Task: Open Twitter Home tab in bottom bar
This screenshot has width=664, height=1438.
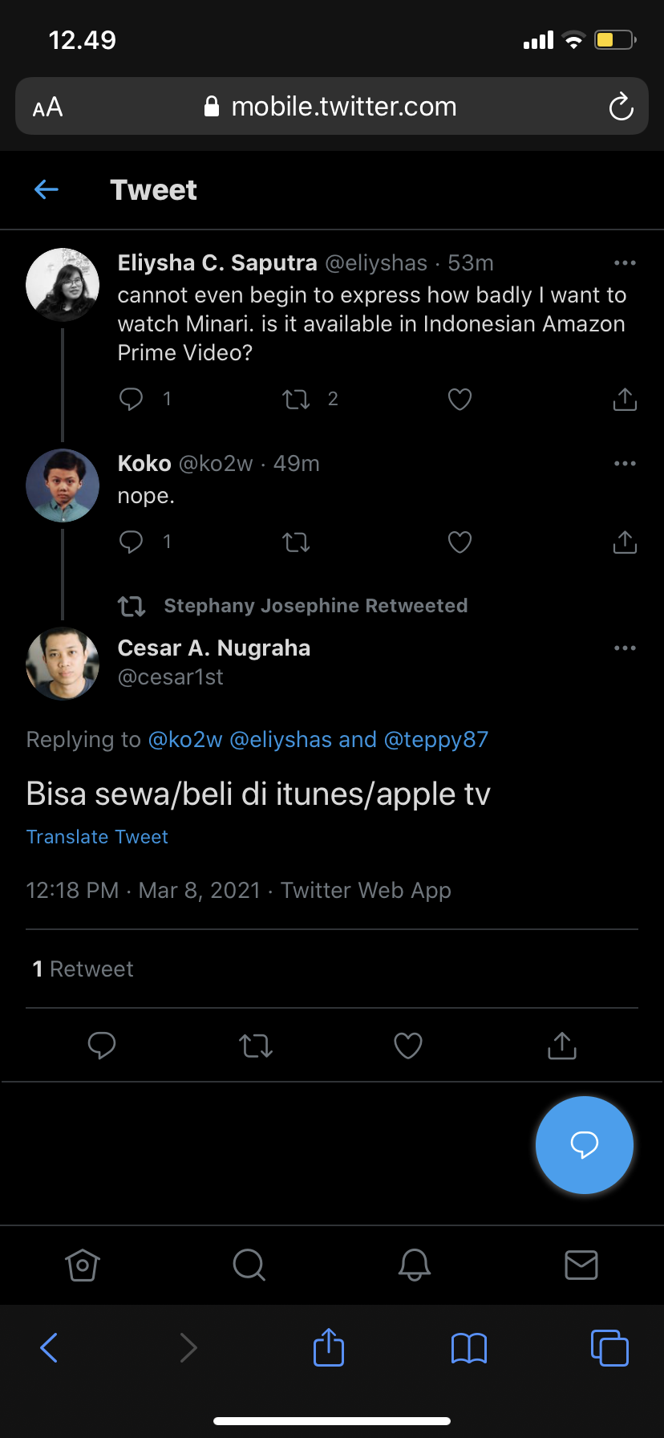Action: point(82,1265)
